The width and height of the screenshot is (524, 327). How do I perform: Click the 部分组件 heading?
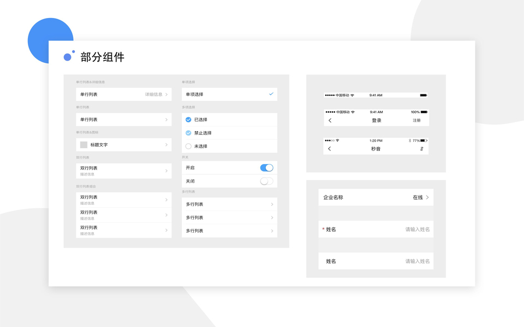click(102, 57)
